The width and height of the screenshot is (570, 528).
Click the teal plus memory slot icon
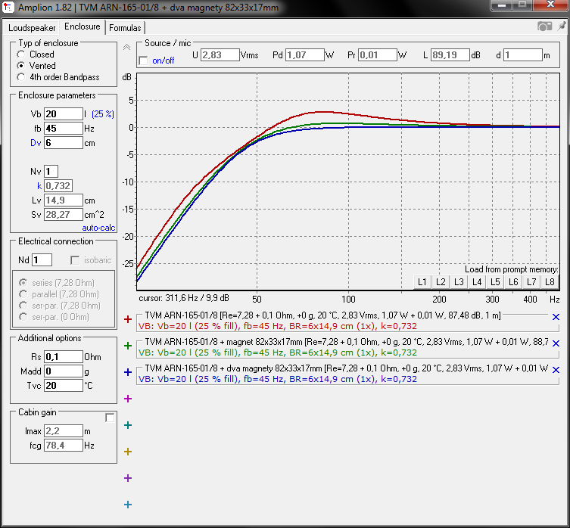[x=128, y=425]
